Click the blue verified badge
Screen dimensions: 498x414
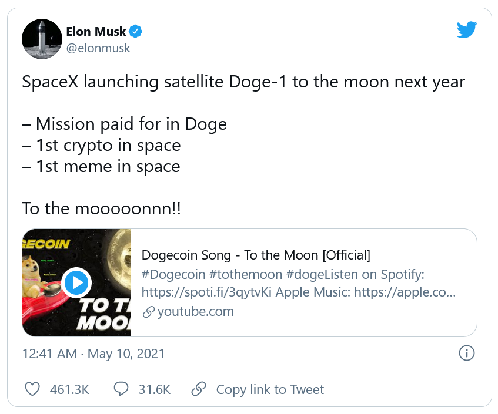click(x=136, y=32)
